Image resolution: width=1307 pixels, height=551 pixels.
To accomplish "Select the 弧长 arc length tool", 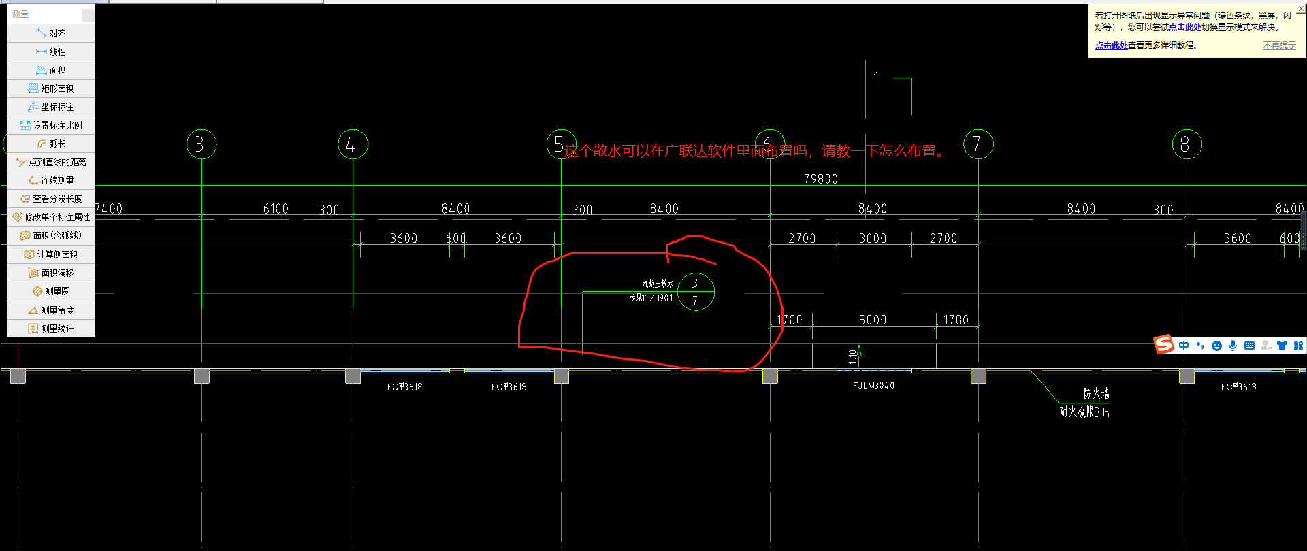I will click(51, 144).
